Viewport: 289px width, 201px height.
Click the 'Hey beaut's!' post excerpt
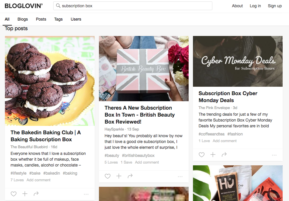coord(143,142)
